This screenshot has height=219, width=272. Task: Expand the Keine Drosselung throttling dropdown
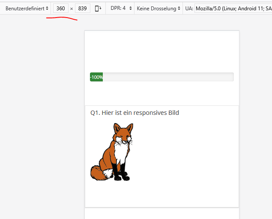pyautogui.click(x=158, y=9)
